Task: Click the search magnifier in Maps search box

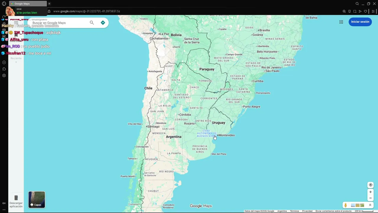Action: [92, 23]
